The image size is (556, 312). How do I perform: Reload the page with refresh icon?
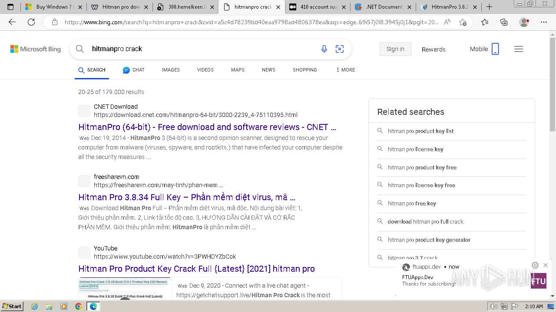click(31, 22)
